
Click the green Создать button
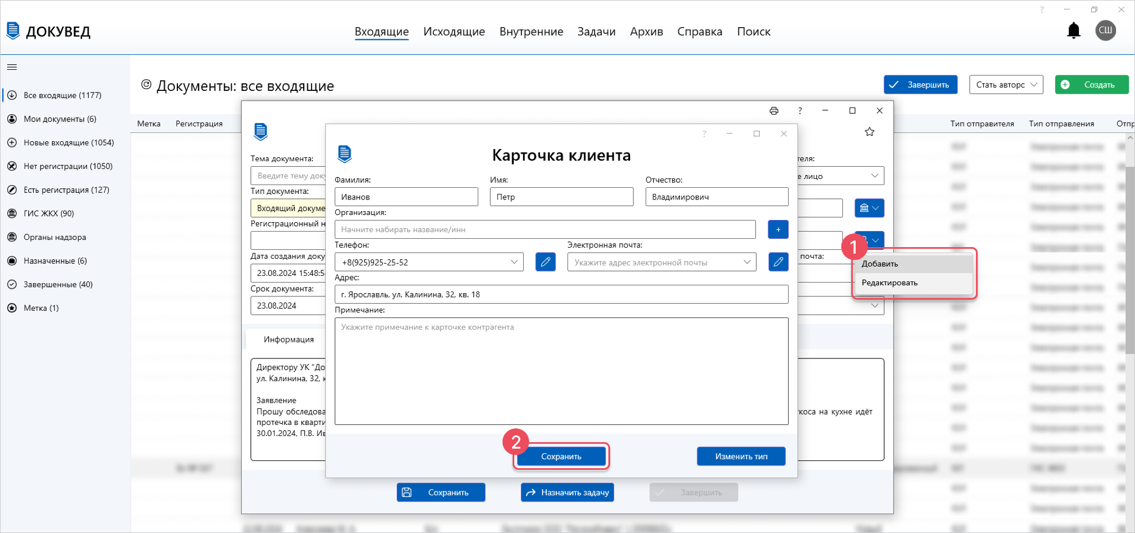[1092, 85]
